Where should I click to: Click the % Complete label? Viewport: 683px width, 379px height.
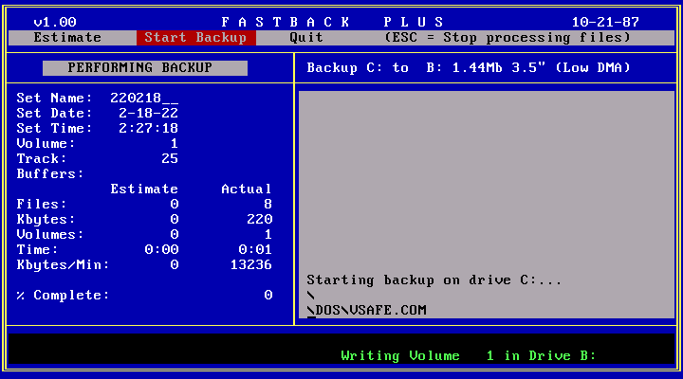(64, 296)
